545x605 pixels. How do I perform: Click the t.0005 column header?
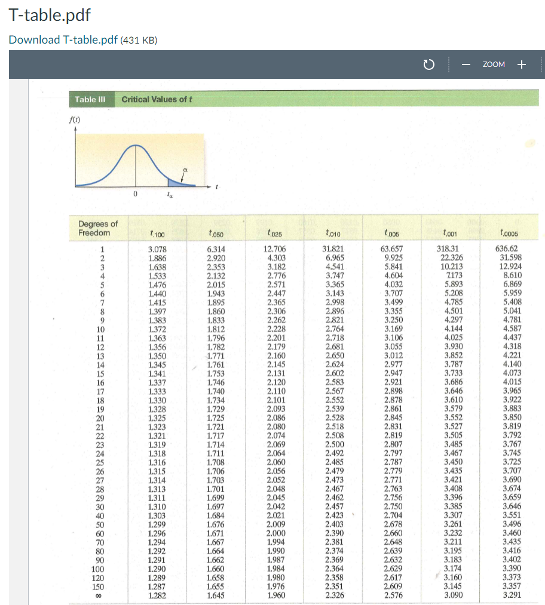coord(509,233)
